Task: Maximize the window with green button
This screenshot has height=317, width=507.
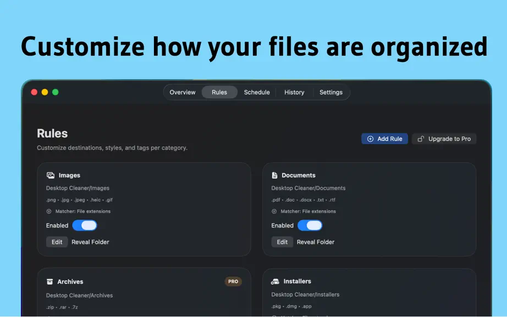Action: (x=56, y=92)
